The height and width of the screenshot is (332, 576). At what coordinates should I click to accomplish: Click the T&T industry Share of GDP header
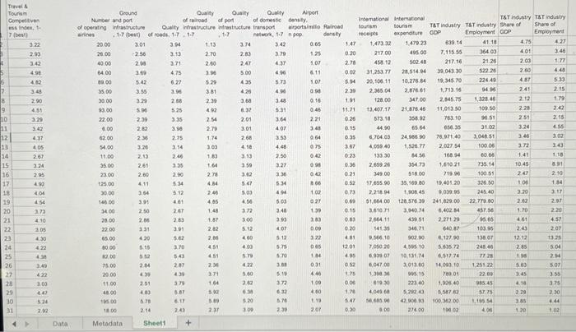515,24
